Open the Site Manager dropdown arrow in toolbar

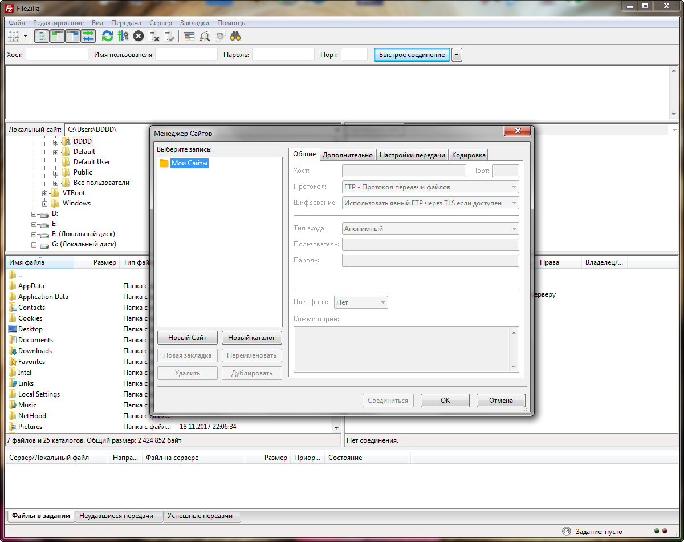click(25, 36)
